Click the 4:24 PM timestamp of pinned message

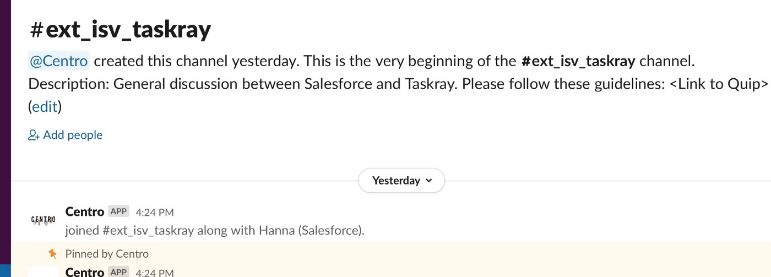pyautogui.click(x=155, y=273)
